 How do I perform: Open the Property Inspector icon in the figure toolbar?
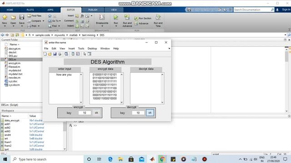90,54
